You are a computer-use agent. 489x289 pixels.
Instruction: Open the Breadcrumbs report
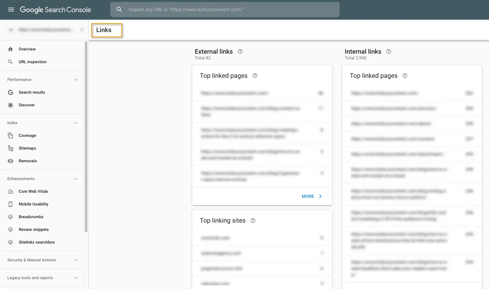click(31, 217)
